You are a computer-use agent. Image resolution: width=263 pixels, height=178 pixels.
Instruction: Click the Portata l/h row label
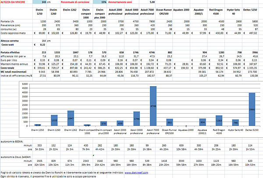pyautogui.click(x=7, y=21)
